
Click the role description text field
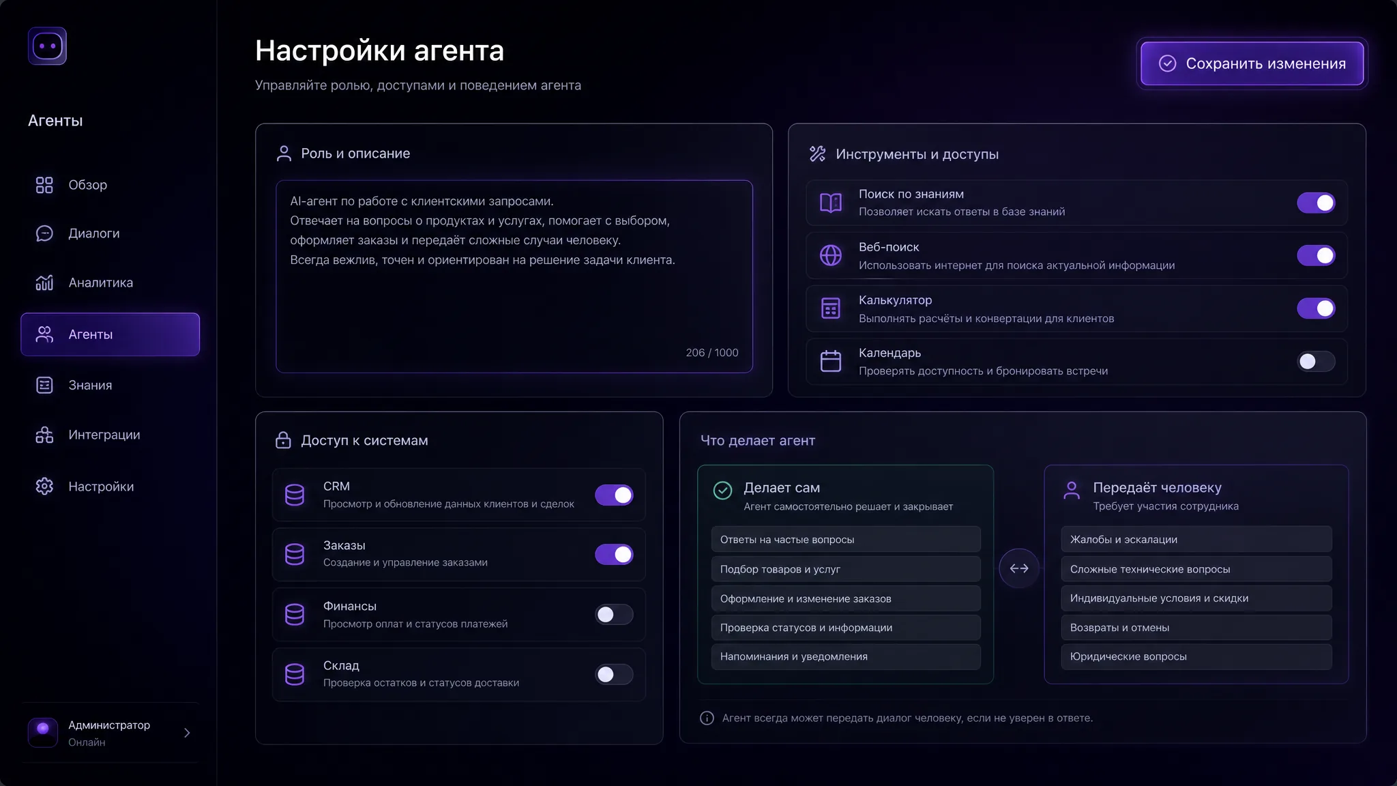click(514, 276)
